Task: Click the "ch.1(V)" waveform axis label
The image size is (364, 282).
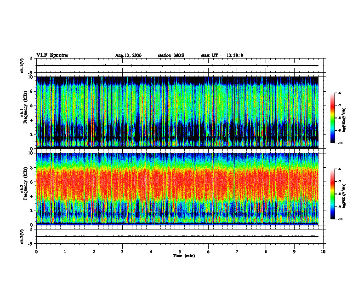Action: click(x=22, y=65)
